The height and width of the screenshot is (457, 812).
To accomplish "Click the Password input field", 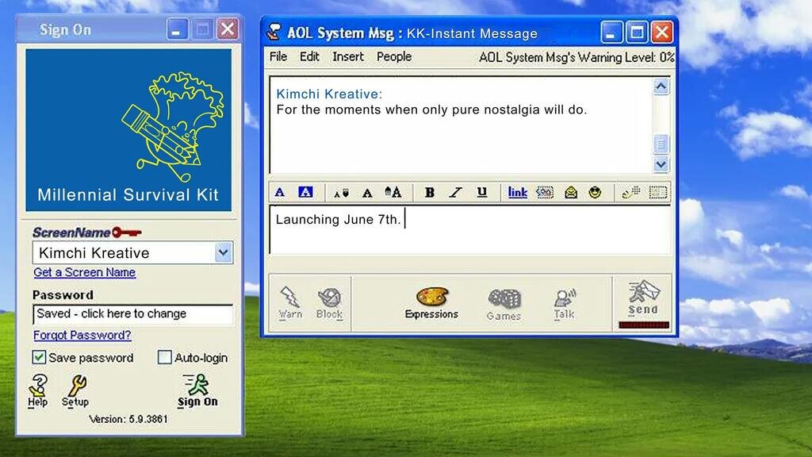I will coord(132,314).
